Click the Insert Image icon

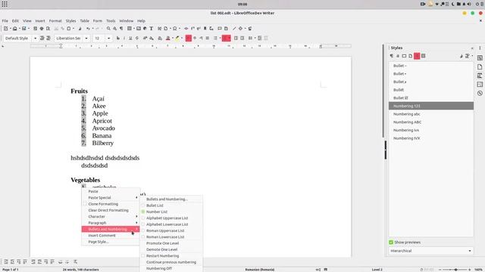coord(139,29)
